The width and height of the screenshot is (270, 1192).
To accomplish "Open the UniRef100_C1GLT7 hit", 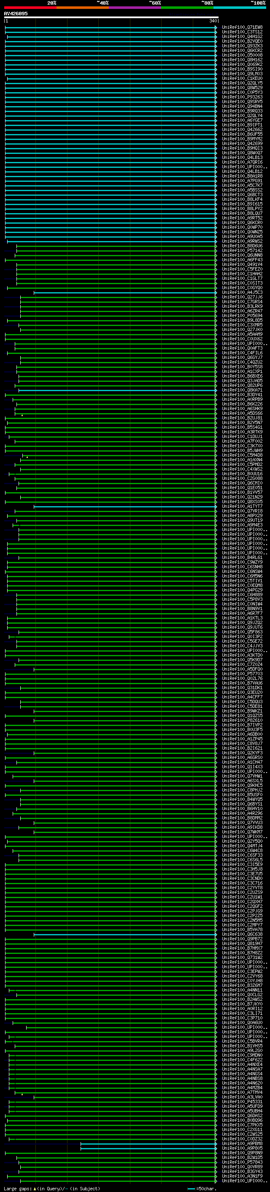I will pyautogui.click(x=242, y=278).
